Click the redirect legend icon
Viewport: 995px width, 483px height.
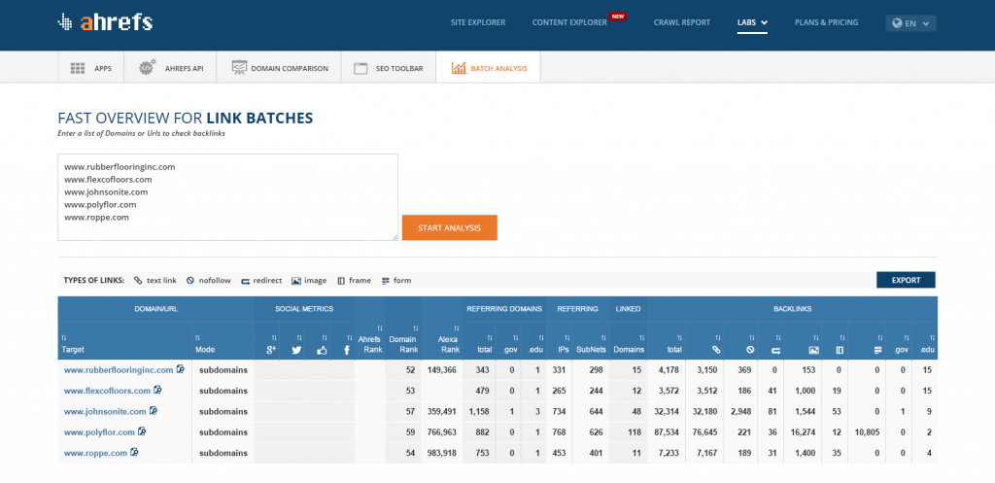point(245,281)
